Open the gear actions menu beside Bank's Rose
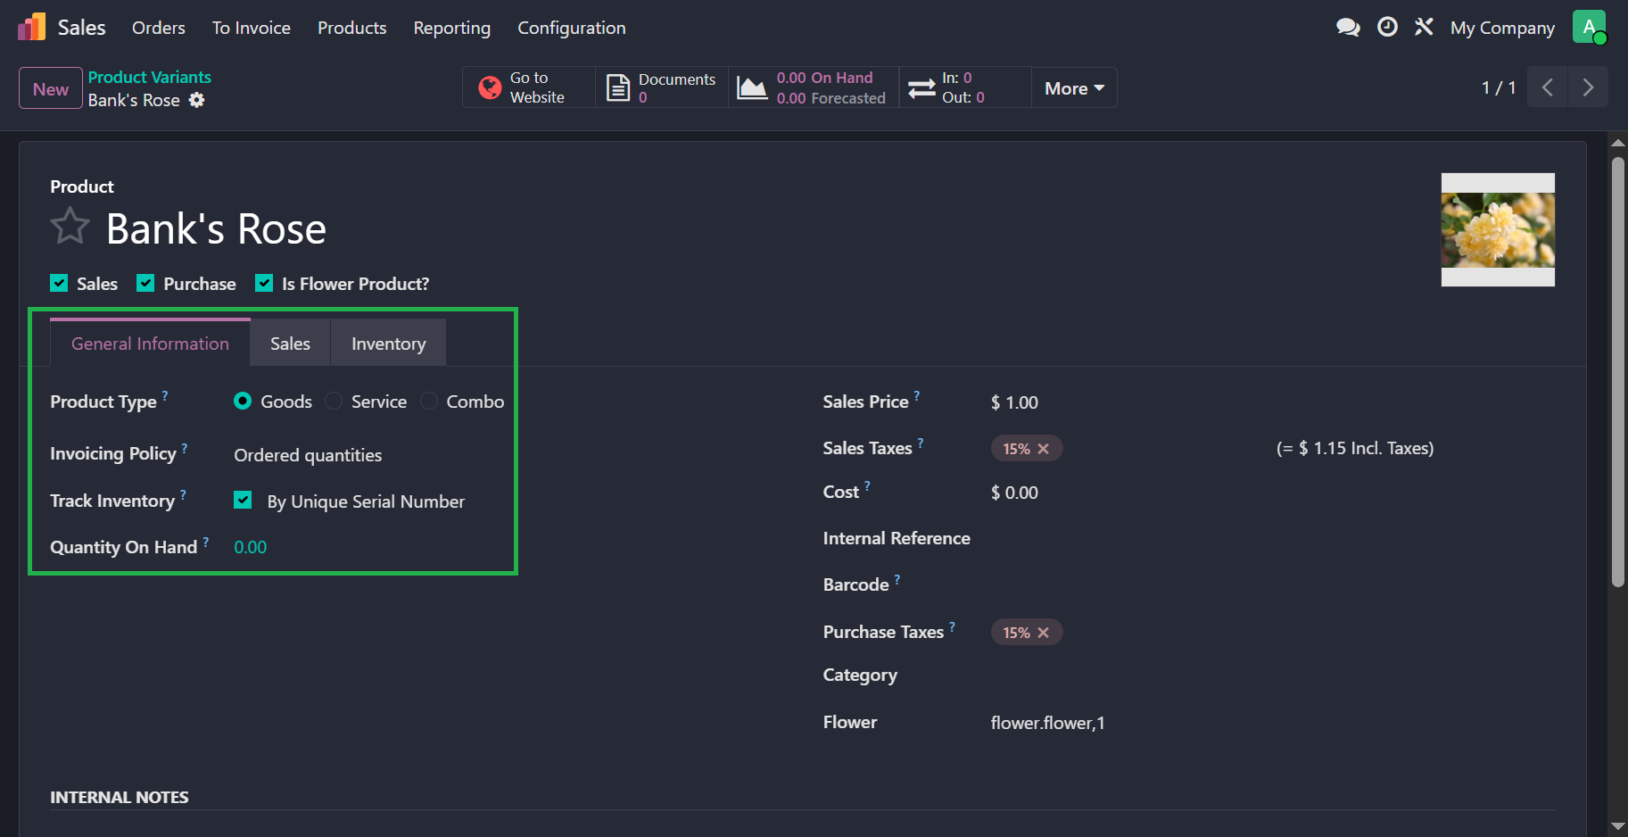Image resolution: width=1628 pixels, height=837 pixels. pos(197,100)
